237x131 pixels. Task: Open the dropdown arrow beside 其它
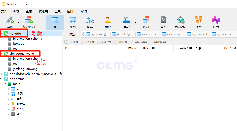[x=135, y=23]
